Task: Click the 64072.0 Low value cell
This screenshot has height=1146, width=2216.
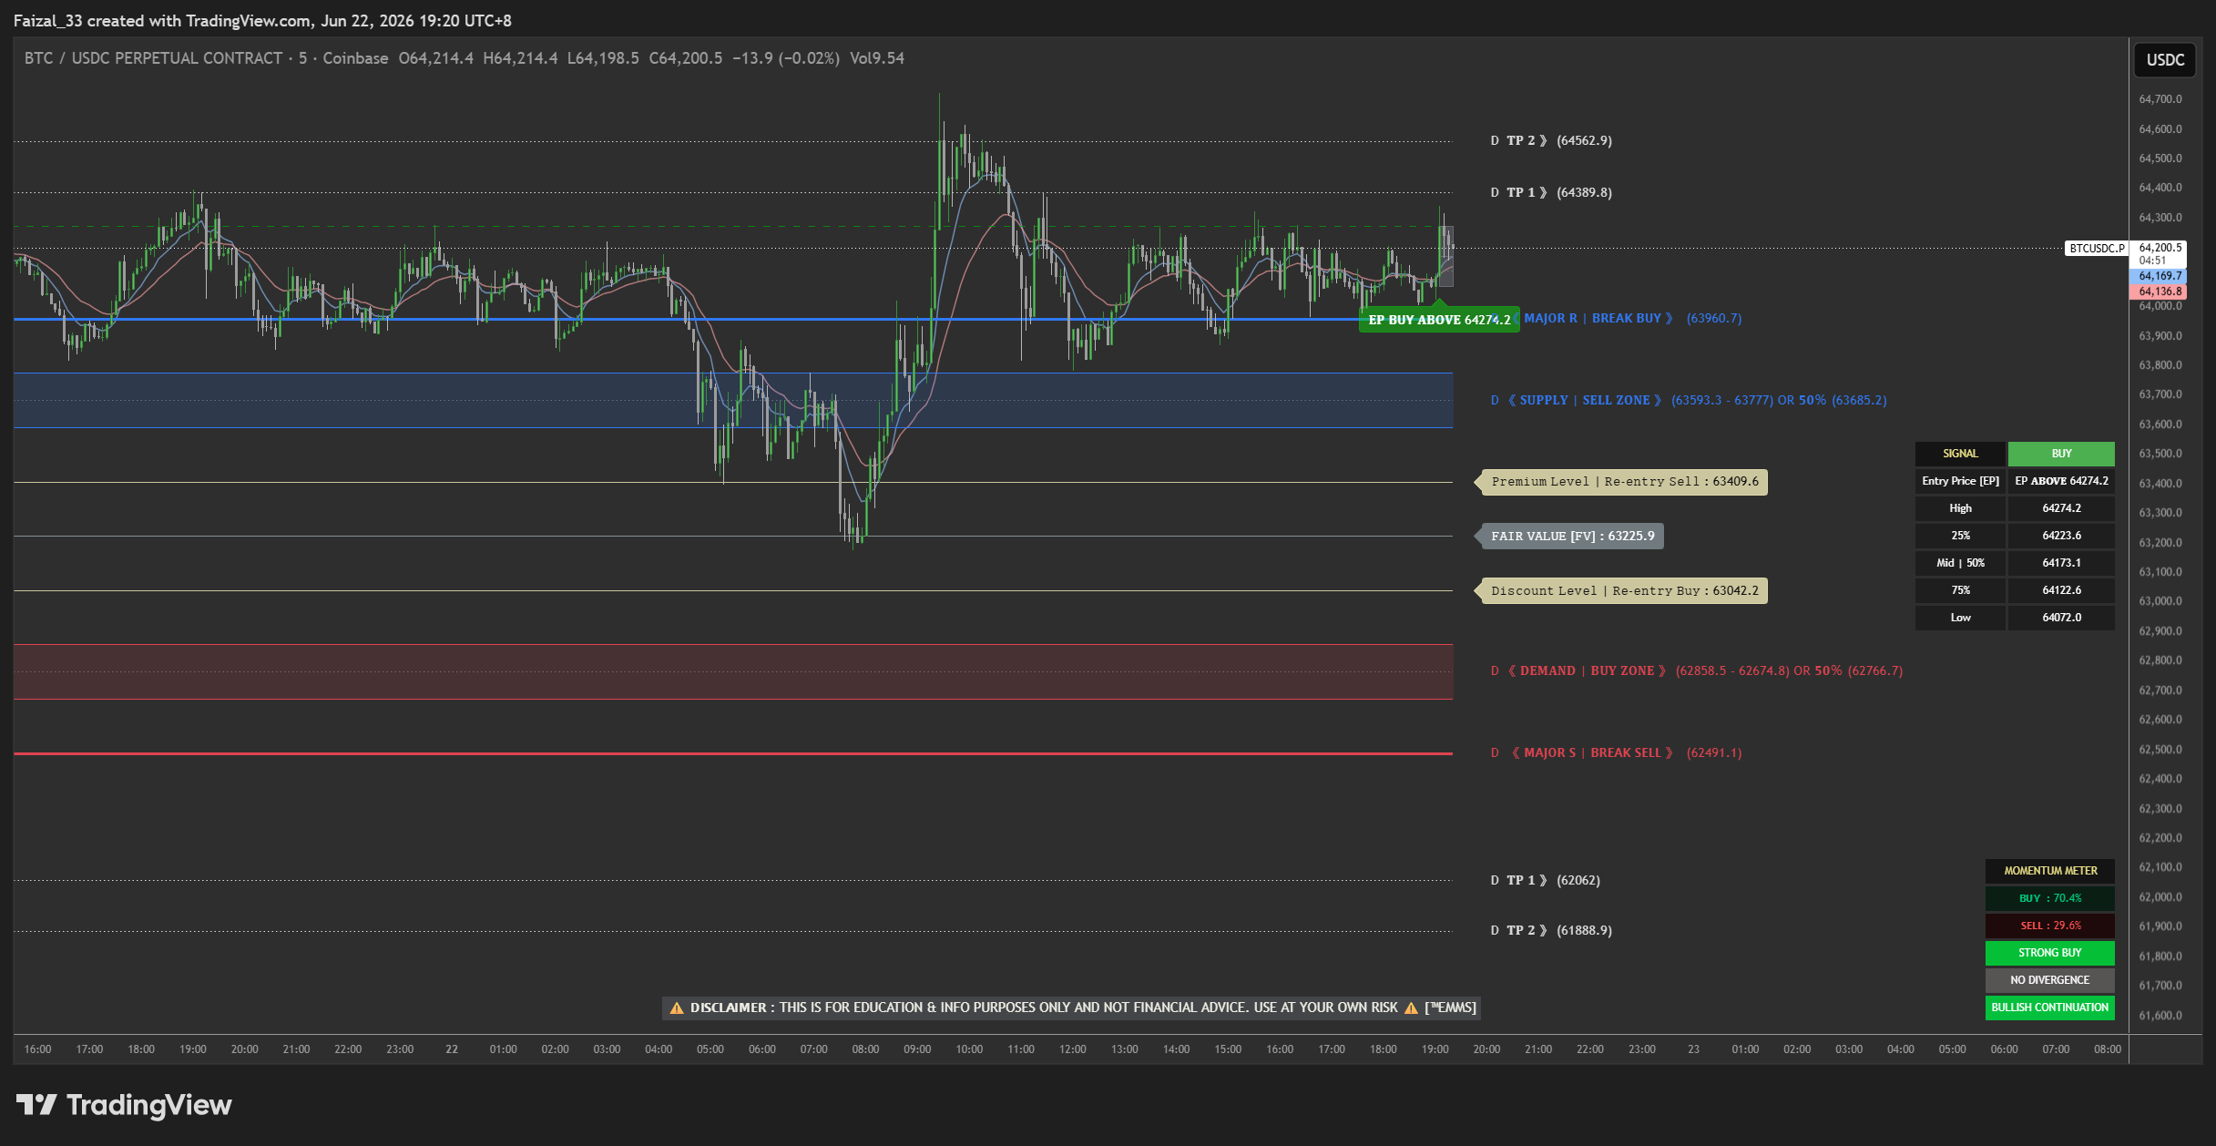Action: tap(2061, 618)
